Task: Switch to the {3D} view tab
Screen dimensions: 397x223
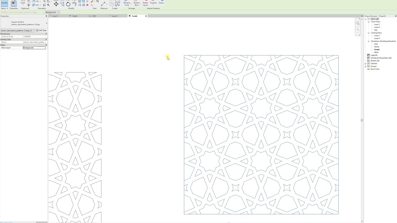Action: click(x=94, y=16)
